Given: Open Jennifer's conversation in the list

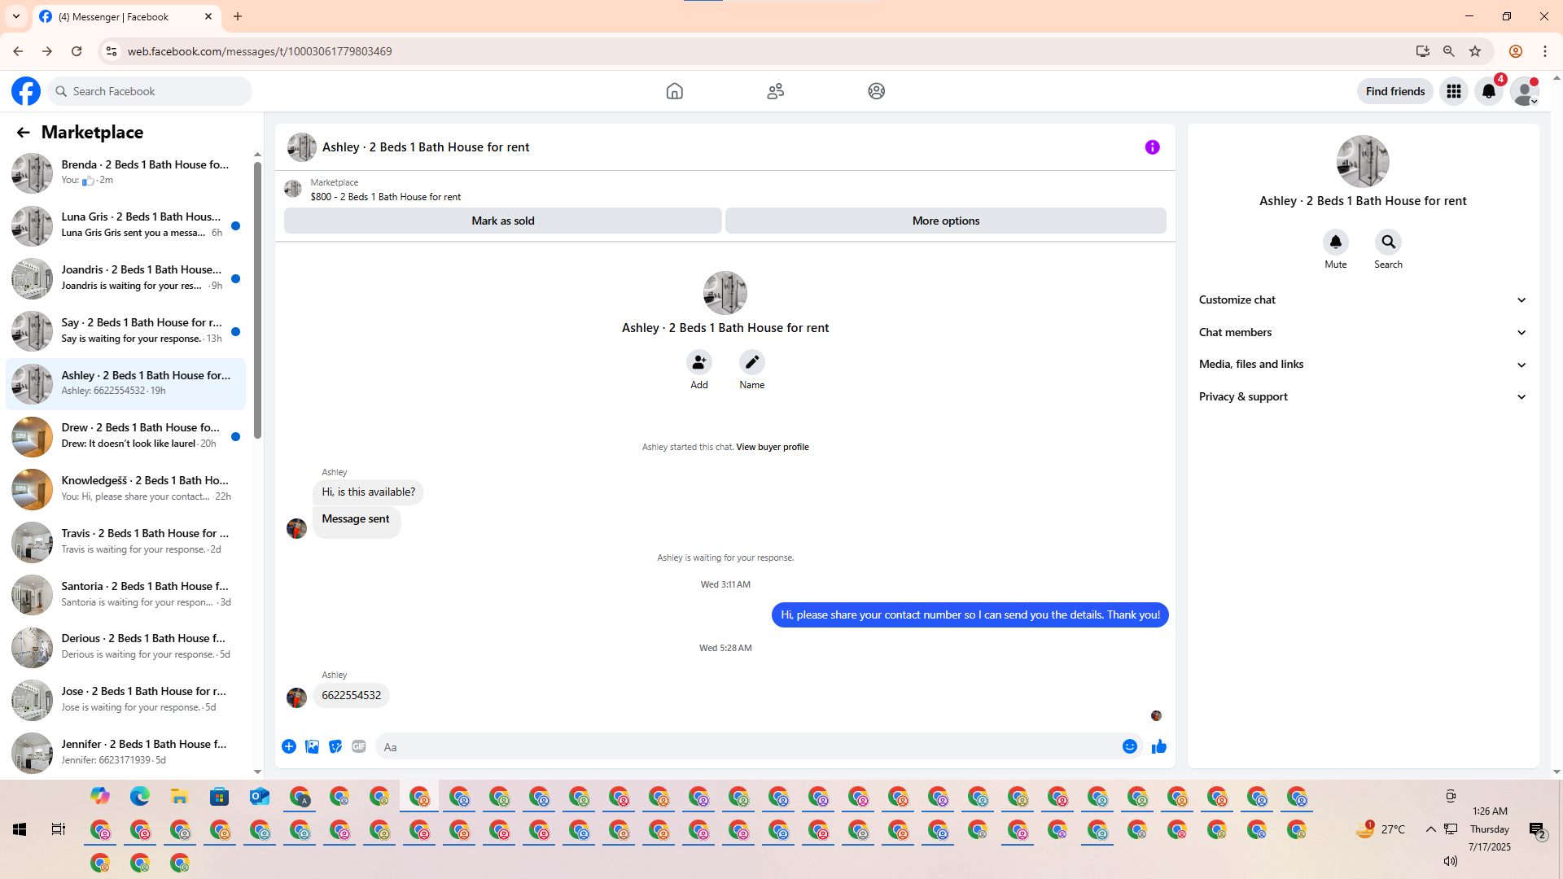Looking at the screenshot, I should click(126, 753).
